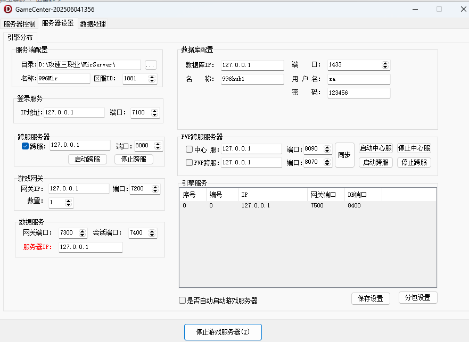Click the 密码 field
The image size is (469, 342).
click(x=359, y=93)
